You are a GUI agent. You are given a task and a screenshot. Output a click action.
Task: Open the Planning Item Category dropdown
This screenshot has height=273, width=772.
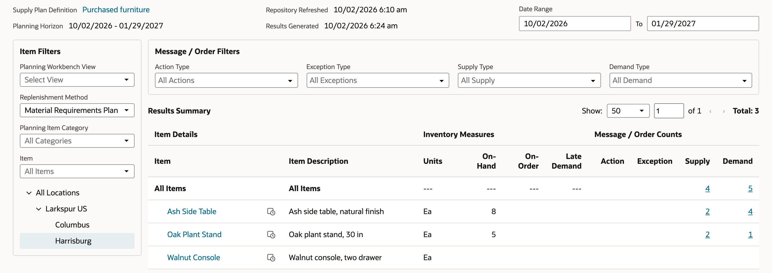(x=77, y=141)
